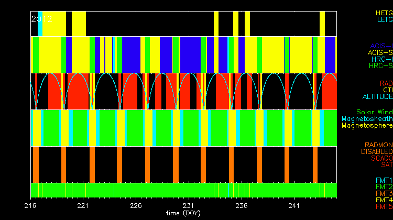Click the FMT5 legend label

coord(384,206)
